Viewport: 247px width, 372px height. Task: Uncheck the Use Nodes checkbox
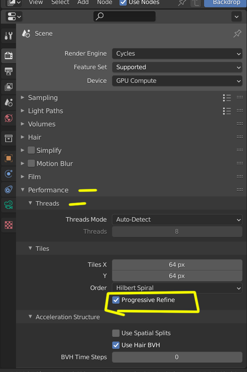pyautogui.click(x=123, y=2)
